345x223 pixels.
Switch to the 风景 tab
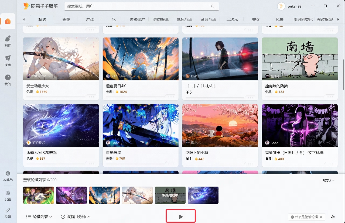[279, 19]
